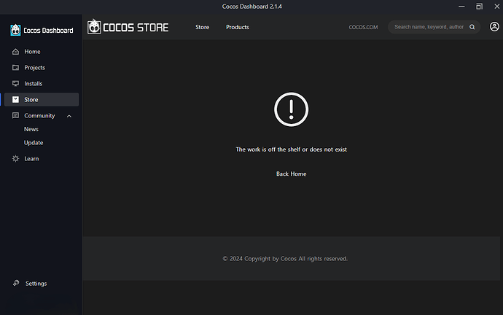
Task: Open Settings using the gear icon
Action: click(15, 284)
